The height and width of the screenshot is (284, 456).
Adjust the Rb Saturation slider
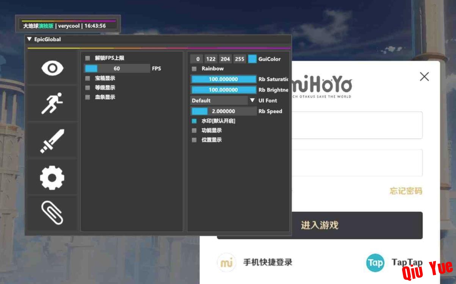point(224,79)
